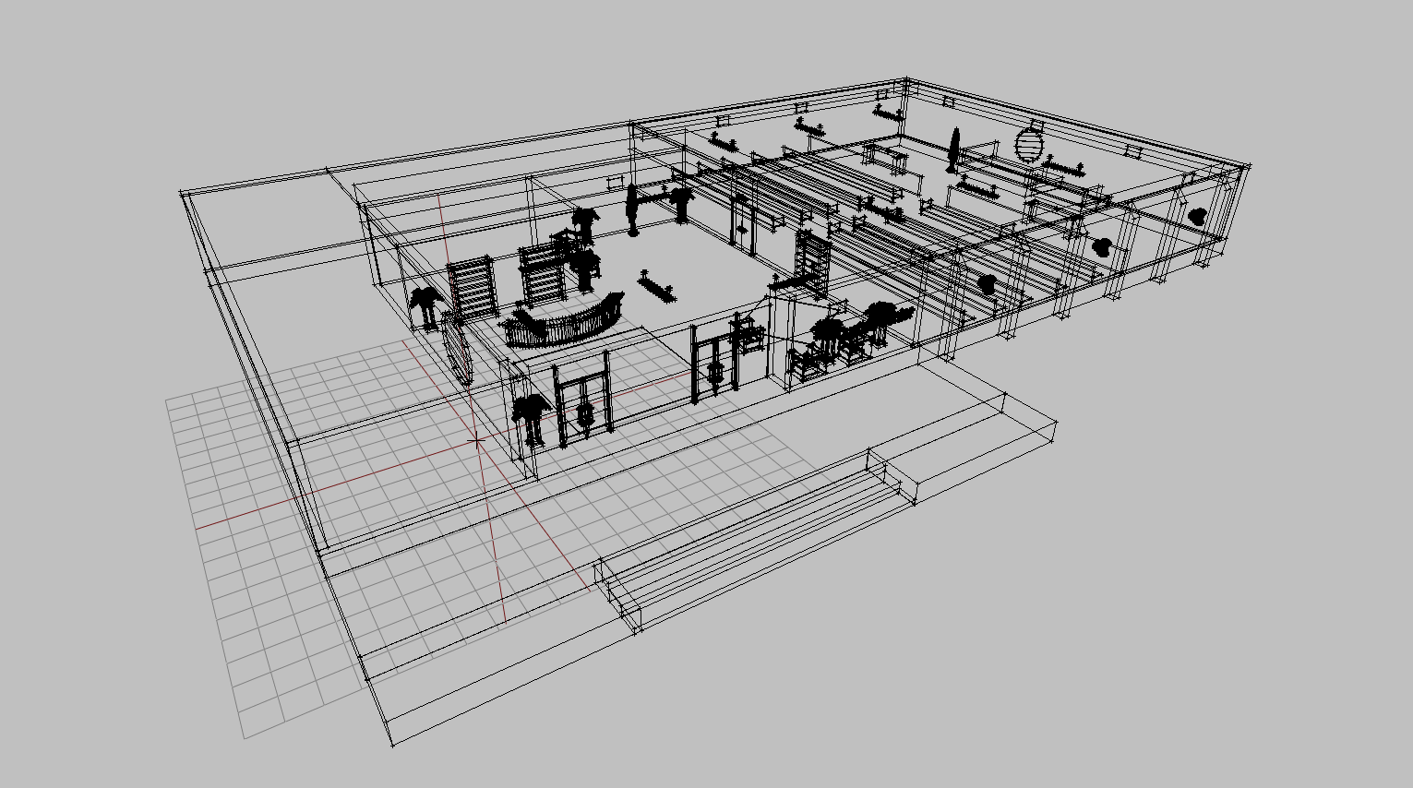The height and width of the screenshot is (788, 1413).
Task: Select the nearest round wall sconce on right wall
Action: [986, 283]
